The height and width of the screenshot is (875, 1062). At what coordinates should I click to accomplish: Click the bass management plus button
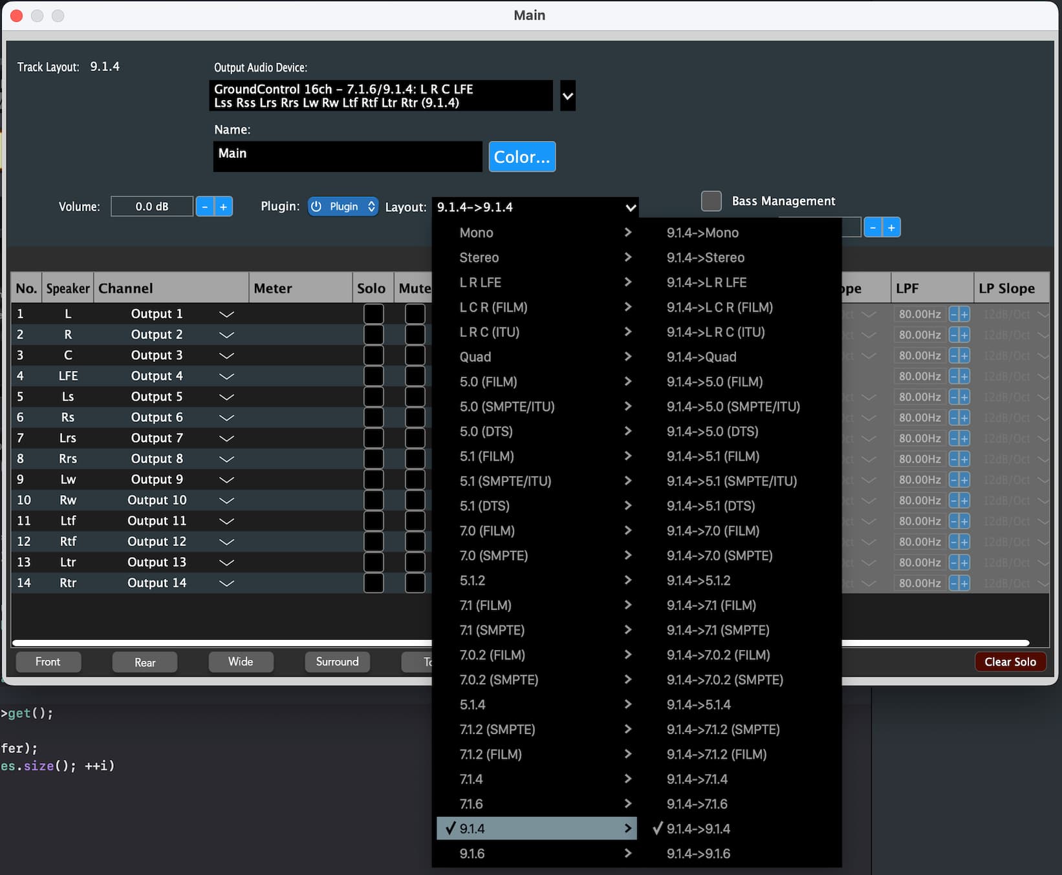click(x=891, y=227)
